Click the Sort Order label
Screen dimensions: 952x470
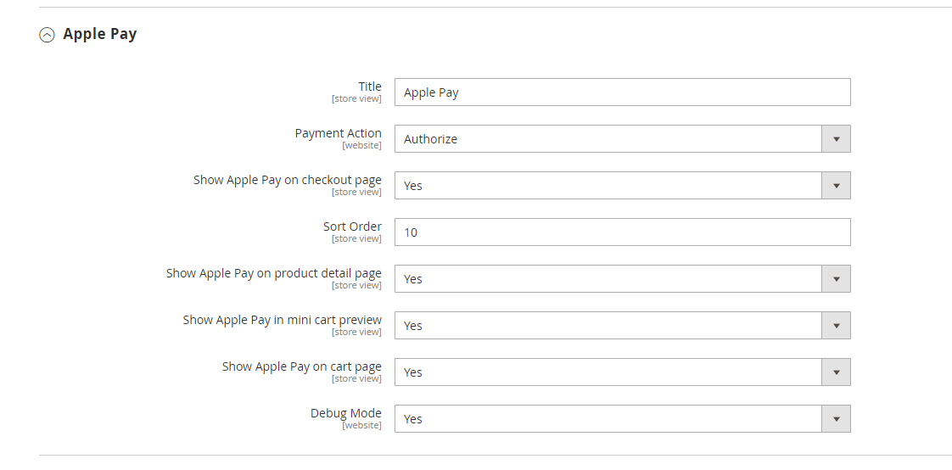click(x=352, y=227)
